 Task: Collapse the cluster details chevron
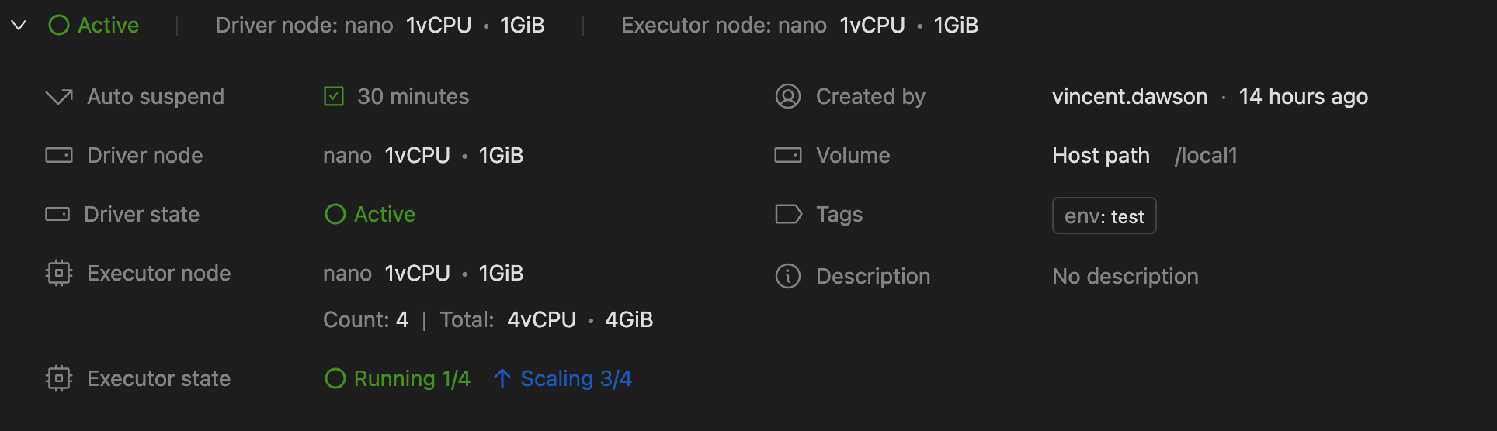tap(19, 26)
